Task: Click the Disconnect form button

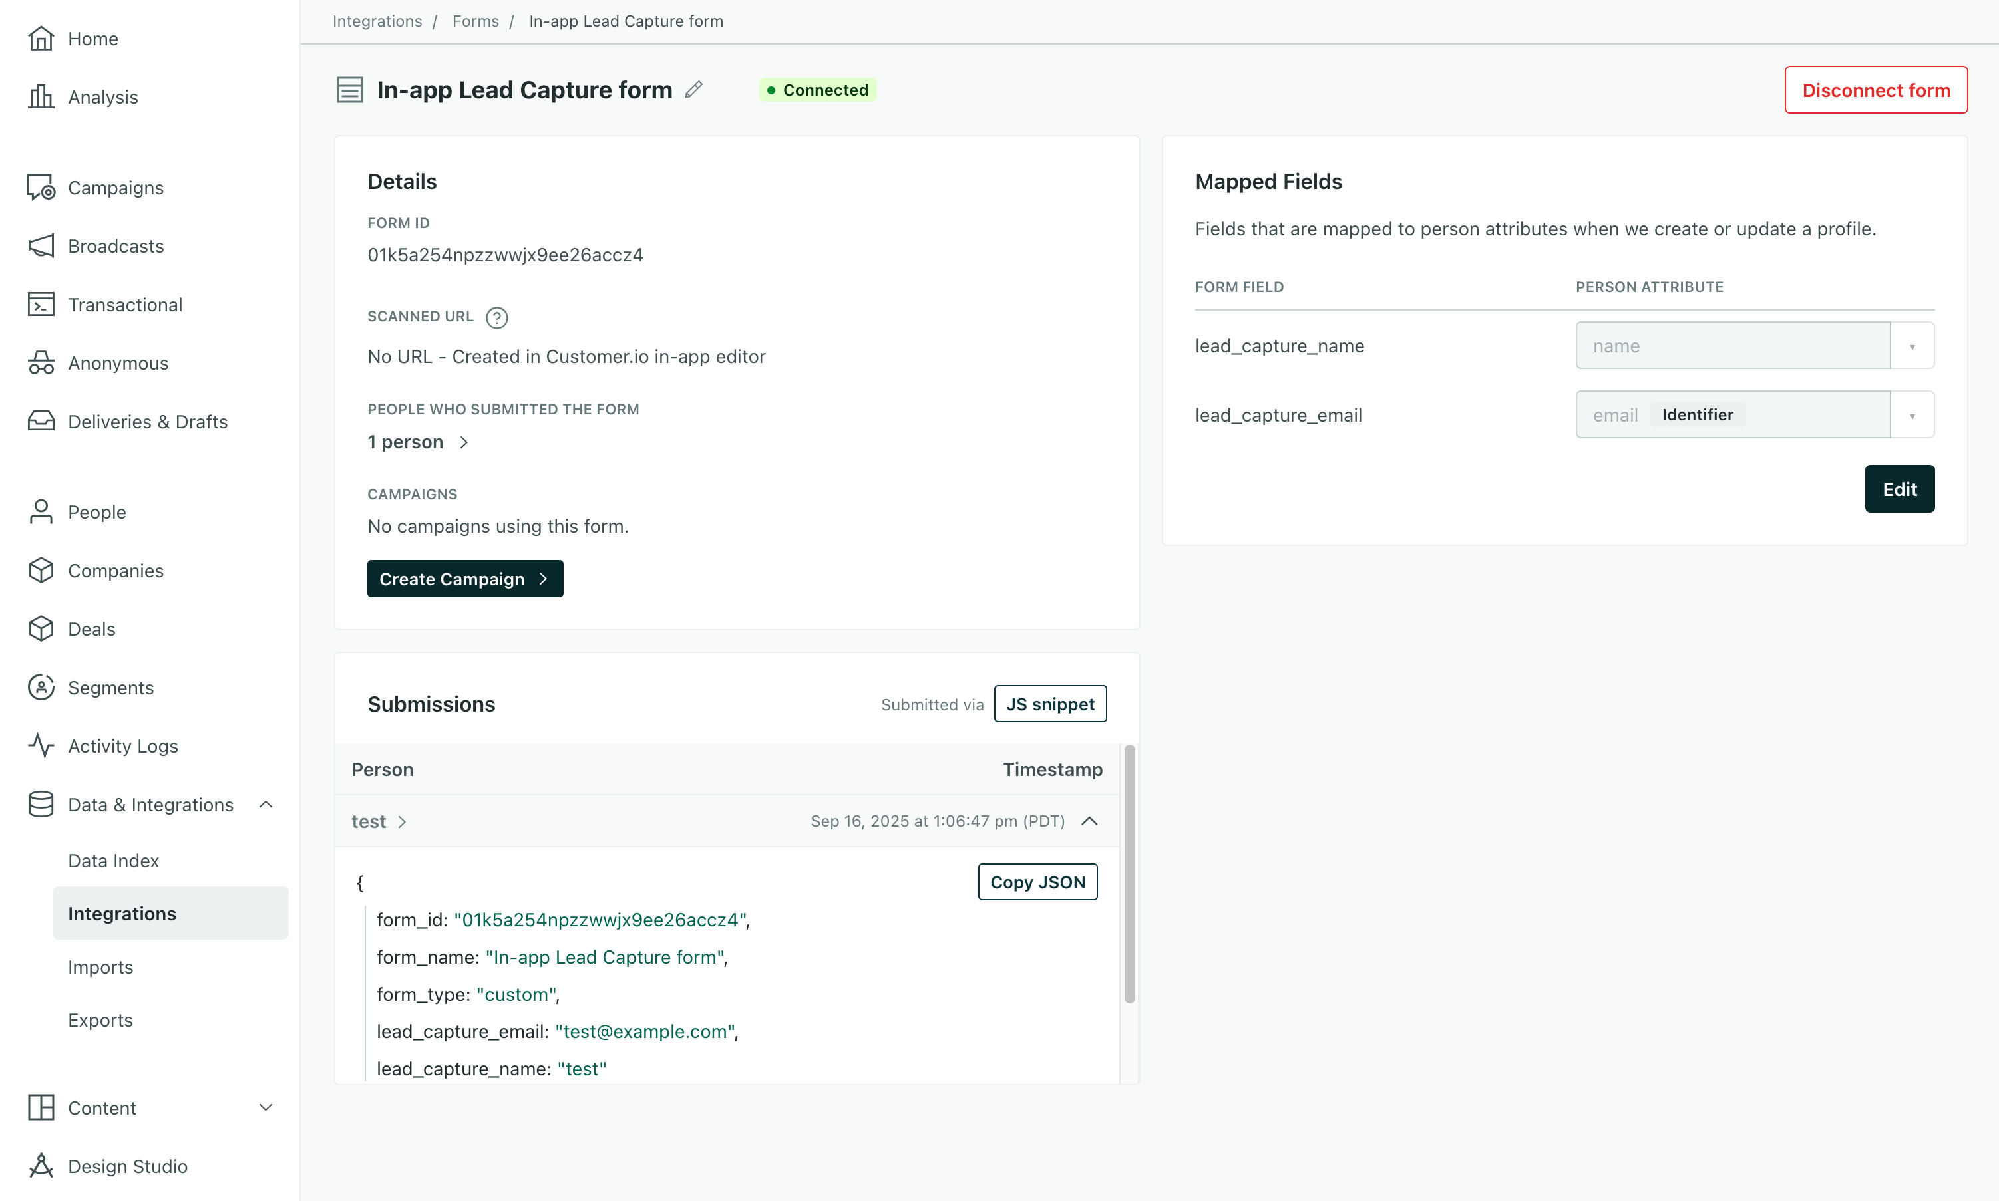Action: [1876, 90]
